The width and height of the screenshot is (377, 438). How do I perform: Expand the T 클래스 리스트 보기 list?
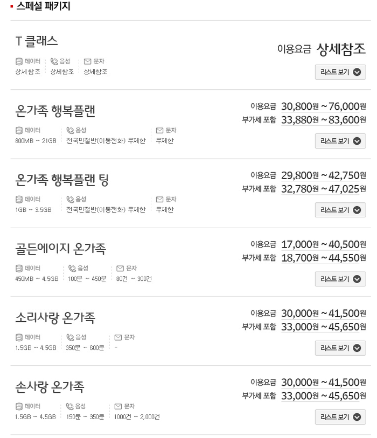click(x=340, y=72)
